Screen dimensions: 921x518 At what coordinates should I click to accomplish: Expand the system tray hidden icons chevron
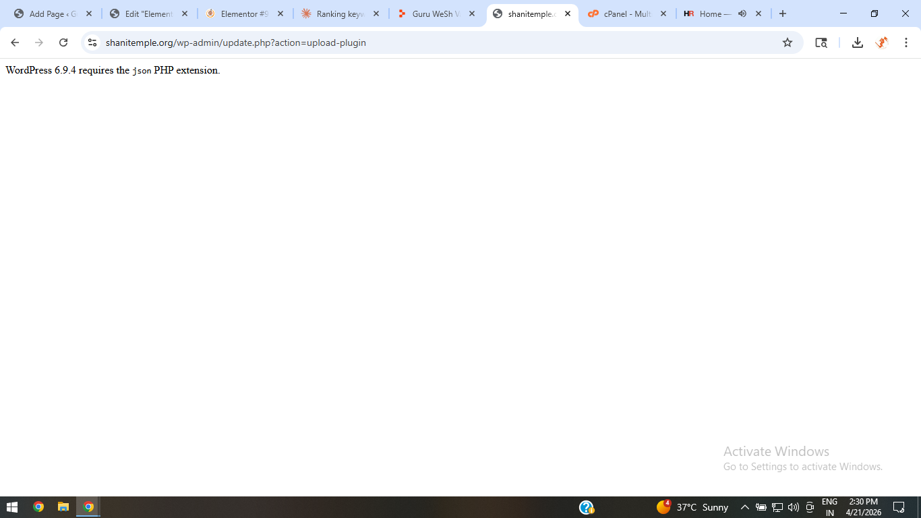pyautogui.click(x=745, y=507)
